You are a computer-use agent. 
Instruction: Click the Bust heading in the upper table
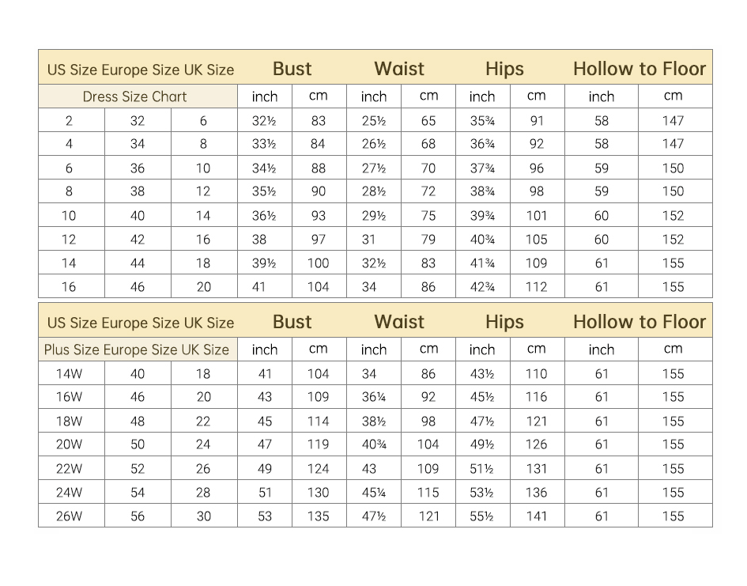pos(292,69)
